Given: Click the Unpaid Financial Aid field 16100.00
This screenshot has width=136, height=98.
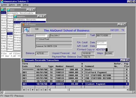Looking at the screenshot, I should click(88, 53).
